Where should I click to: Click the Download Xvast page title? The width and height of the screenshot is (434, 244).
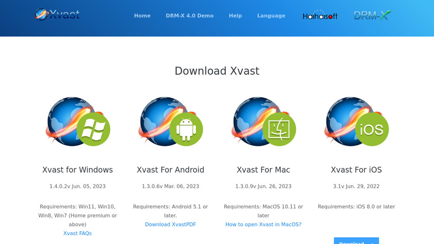pos(217,71)
